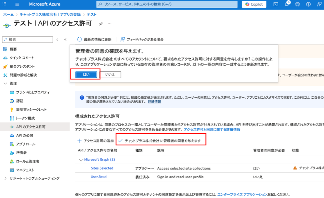Open 証明書とシークレット
324x198 pixels.
(32, 110)
